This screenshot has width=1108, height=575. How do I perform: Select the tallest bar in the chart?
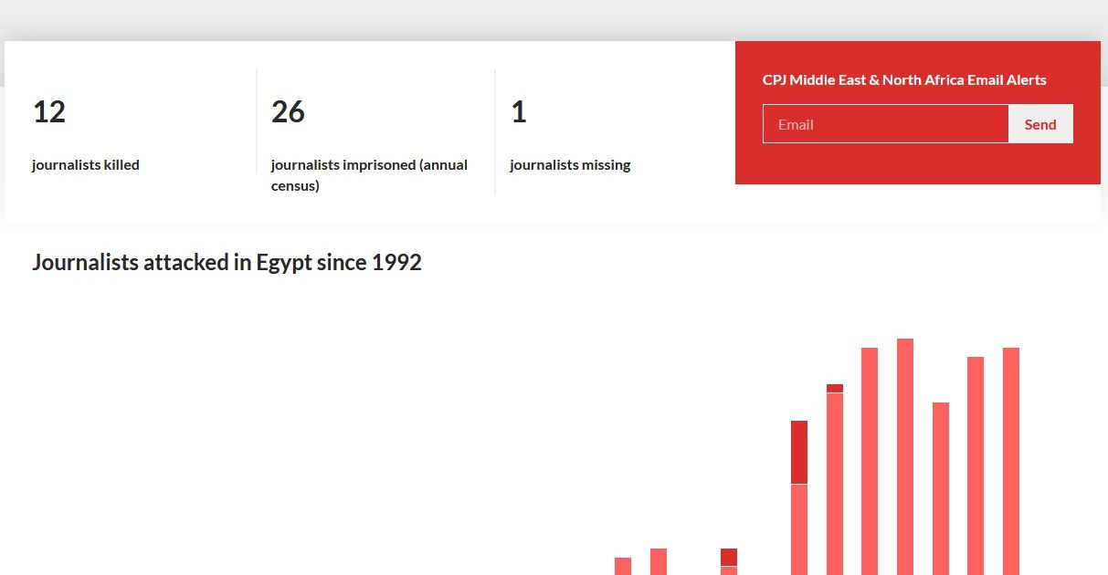[x=905, y=456]
